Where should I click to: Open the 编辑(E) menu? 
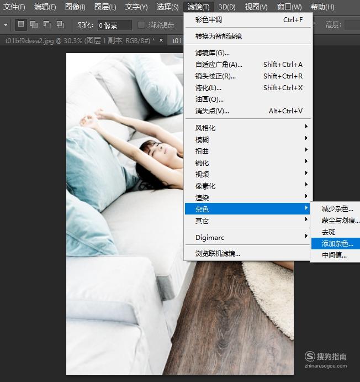[x=45, y=7]
